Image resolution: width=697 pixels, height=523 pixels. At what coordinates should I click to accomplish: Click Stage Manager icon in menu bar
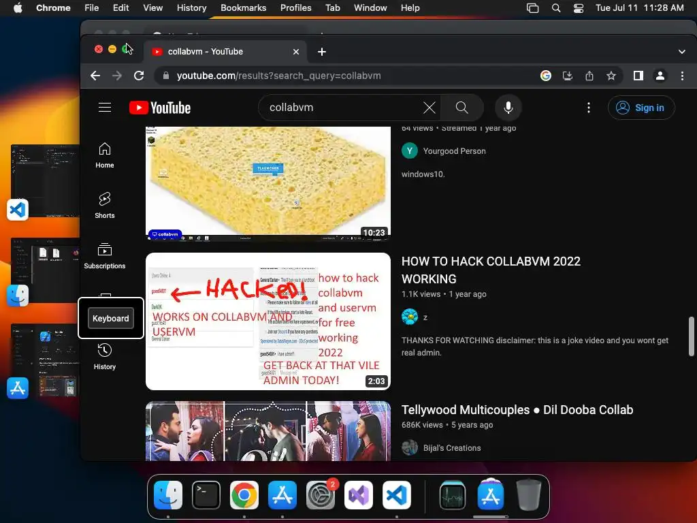click(532, 8)
